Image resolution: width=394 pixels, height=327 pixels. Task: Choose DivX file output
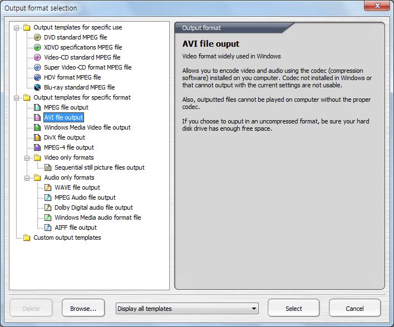coord(65,137)
